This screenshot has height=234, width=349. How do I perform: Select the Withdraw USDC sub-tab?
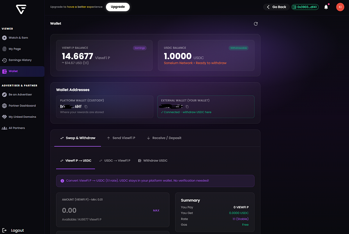coord(153,161)
